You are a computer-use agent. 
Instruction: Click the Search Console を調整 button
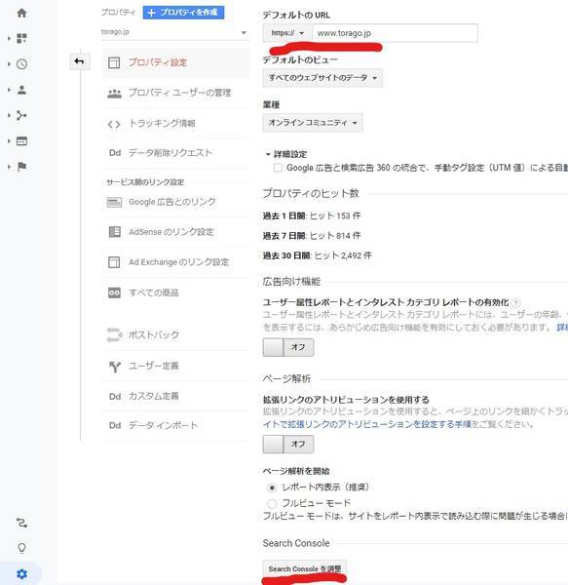coord(305,569)
